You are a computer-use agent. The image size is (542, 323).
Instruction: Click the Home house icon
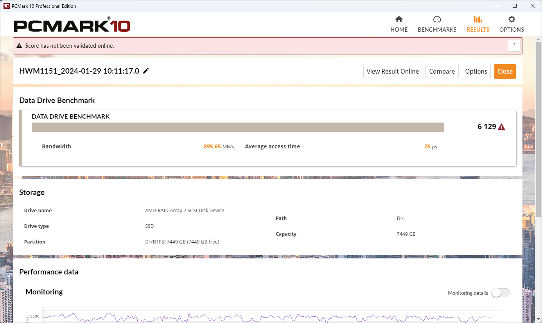click(399, 20)
